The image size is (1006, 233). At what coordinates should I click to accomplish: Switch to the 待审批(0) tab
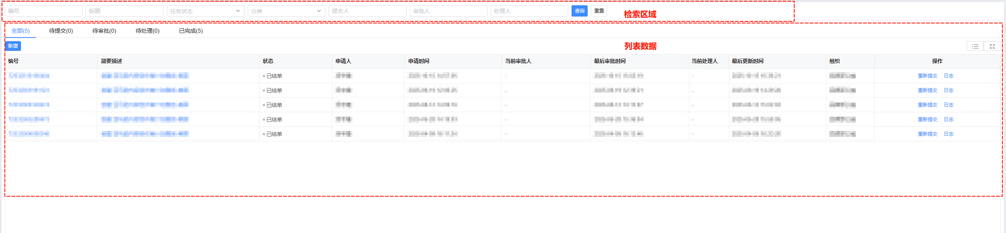coord(104,31)
